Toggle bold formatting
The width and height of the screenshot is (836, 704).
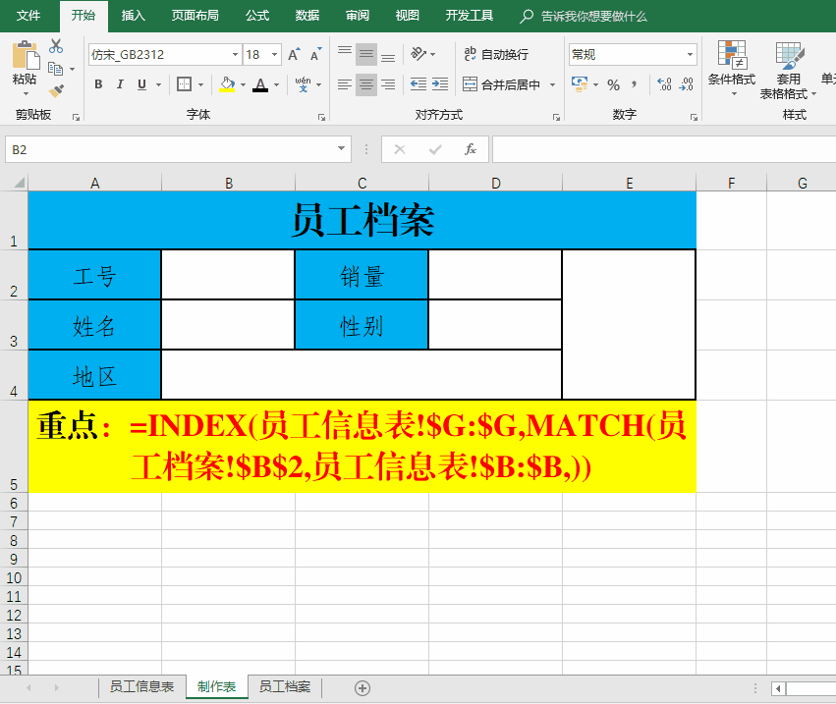coord(98,84)
